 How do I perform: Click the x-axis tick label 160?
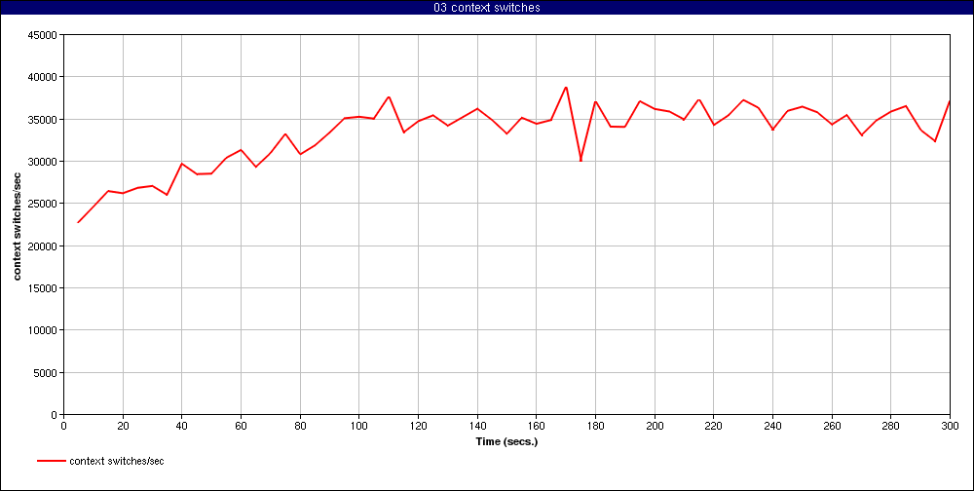coord(536,426)
